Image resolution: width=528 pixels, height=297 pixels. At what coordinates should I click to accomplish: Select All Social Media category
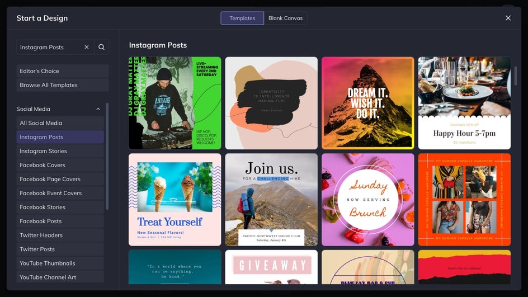(60, 123)
